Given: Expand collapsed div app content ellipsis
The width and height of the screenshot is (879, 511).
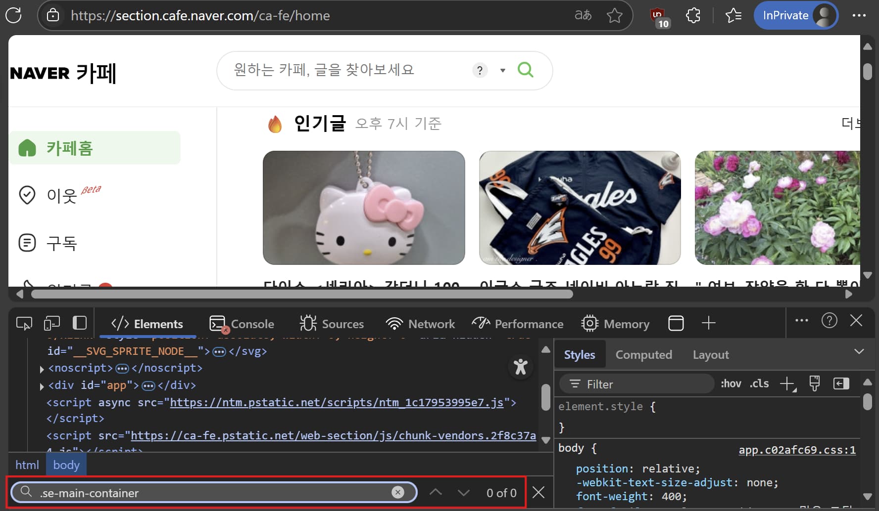Looking at the screenshot, I should pos(148,386).
